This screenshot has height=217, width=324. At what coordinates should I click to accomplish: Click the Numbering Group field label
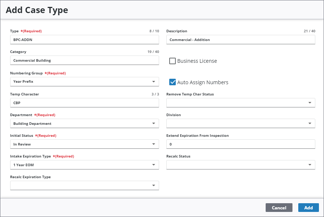click(x=26, y=73)
